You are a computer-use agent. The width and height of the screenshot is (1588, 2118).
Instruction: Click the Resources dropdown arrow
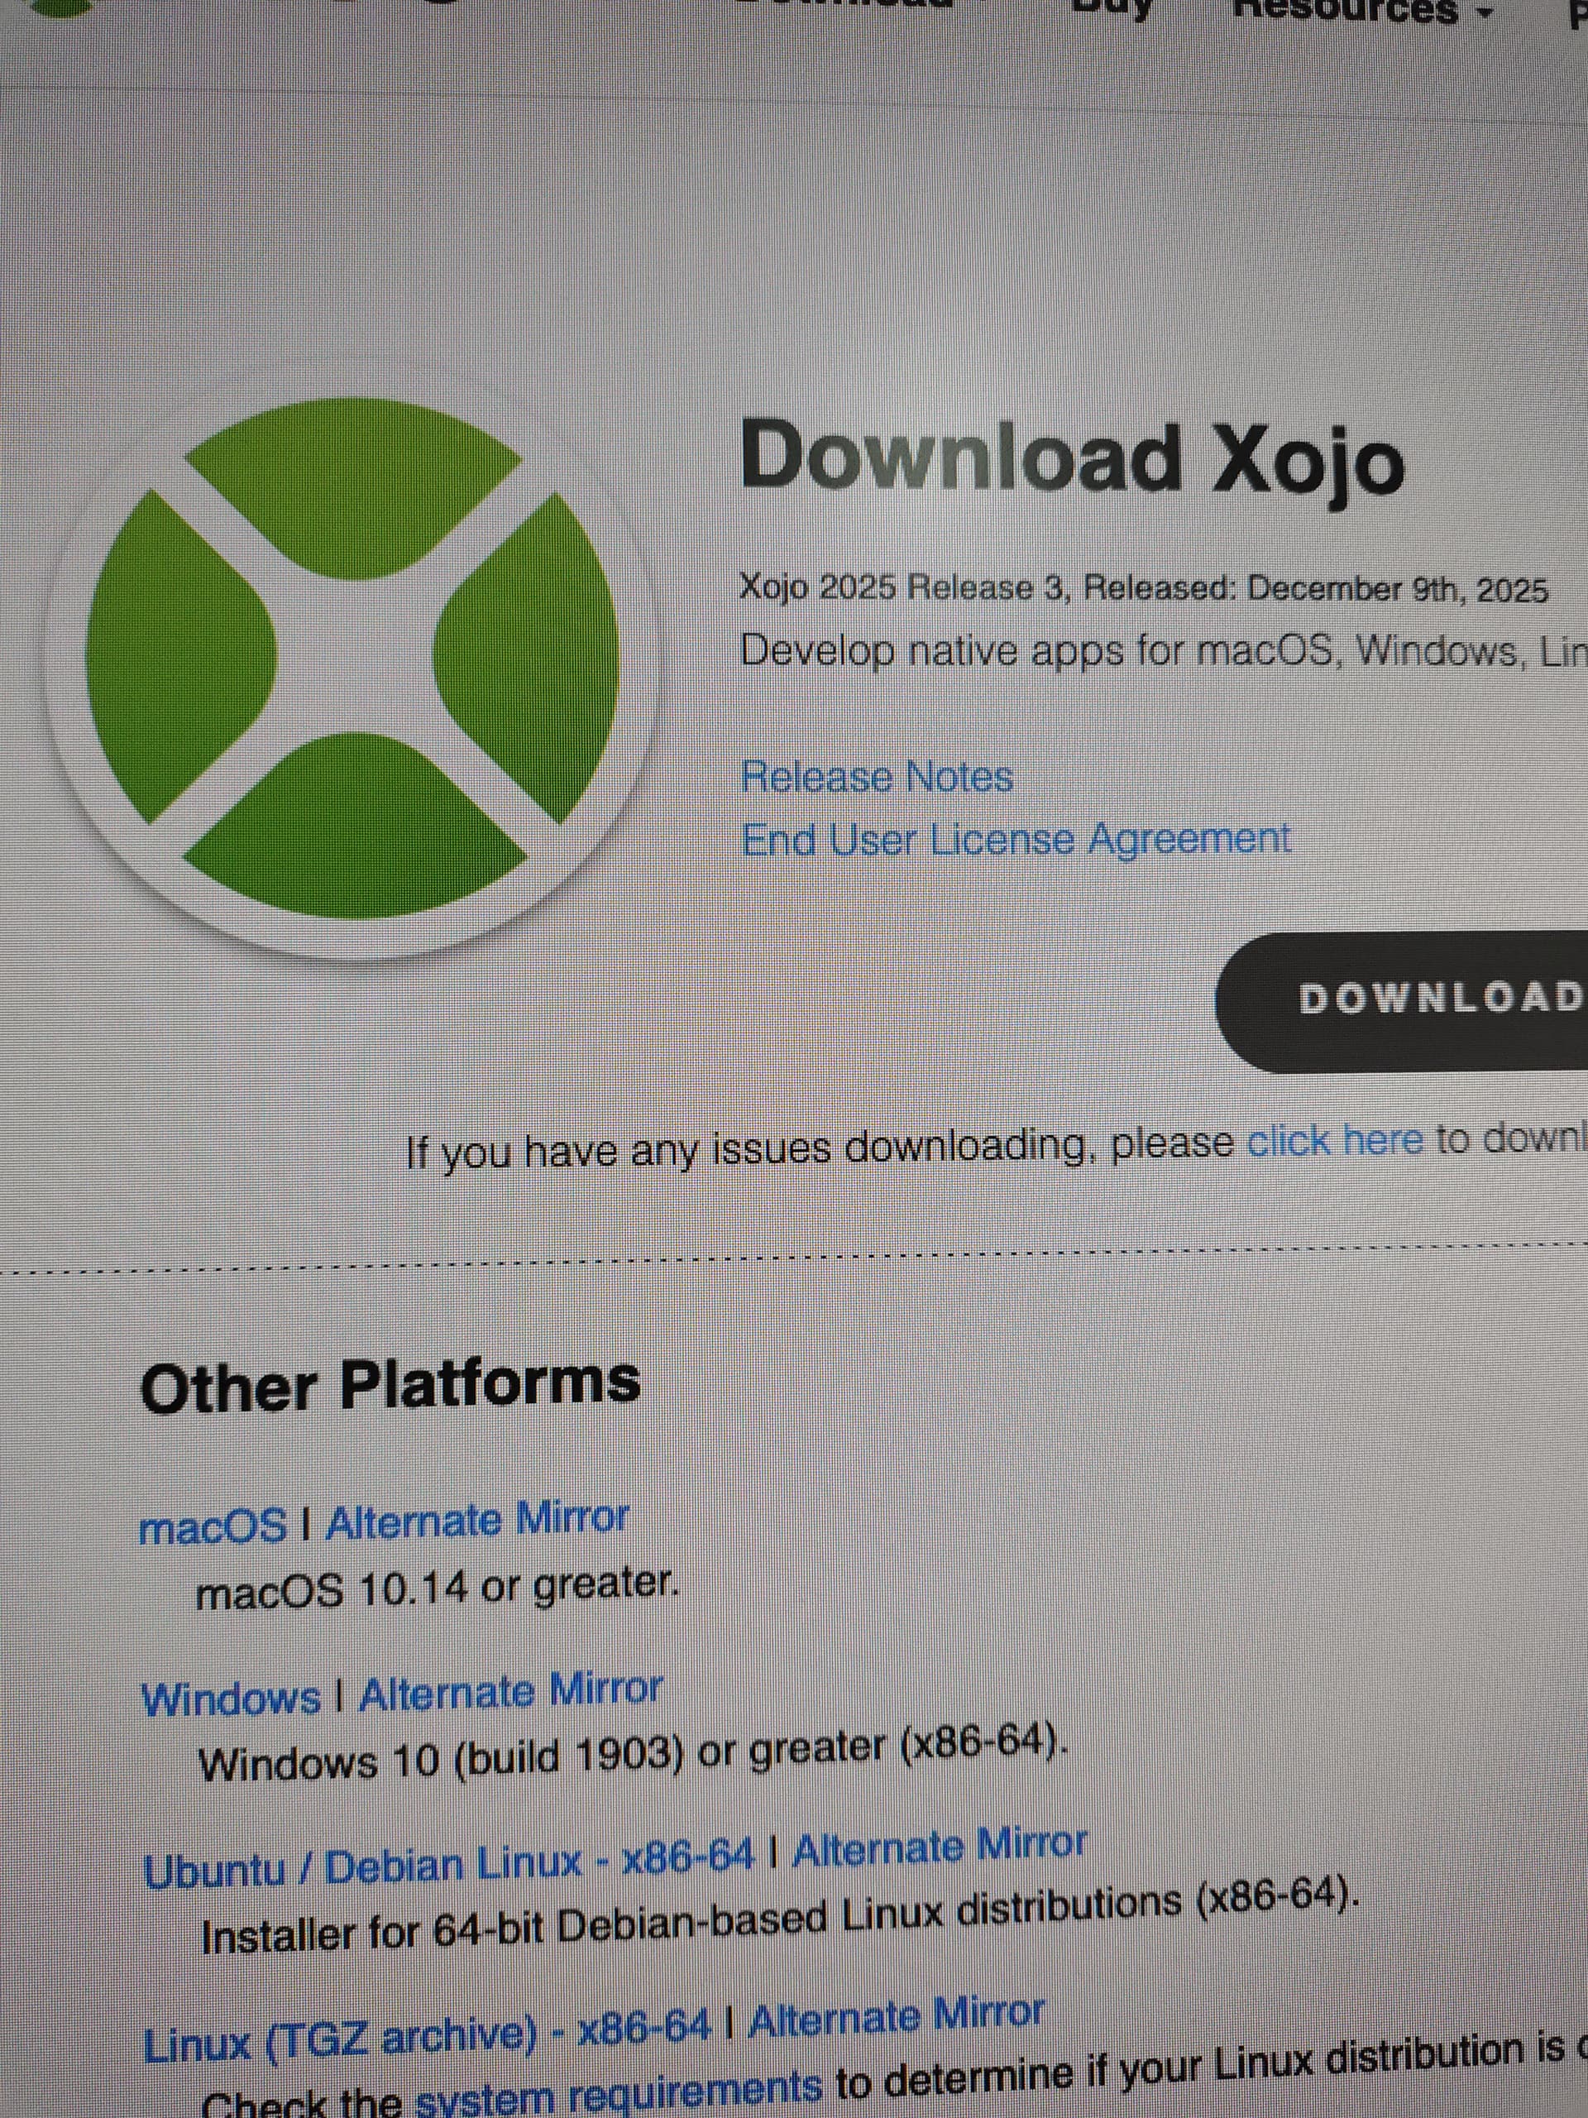pyautogui.click(x=1485, y=12)
